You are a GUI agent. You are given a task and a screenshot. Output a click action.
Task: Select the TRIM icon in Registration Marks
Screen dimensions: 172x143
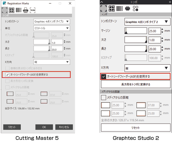pos(33,10)
